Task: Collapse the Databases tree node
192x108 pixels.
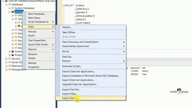Action: click(7, 5)
